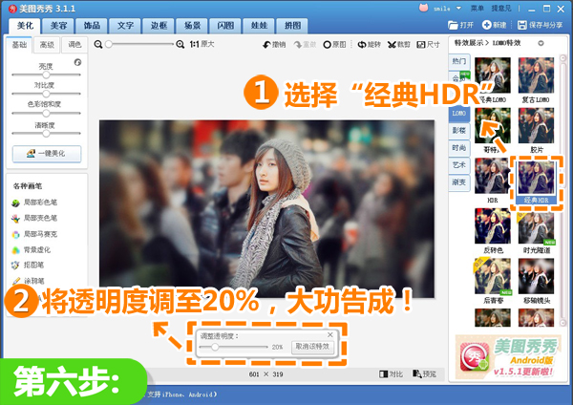Click the 保存与分享 save icon

point(522,25)
